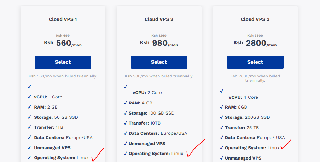
Task: Click the Ksh 560/mon price
Action: (63, 43)
